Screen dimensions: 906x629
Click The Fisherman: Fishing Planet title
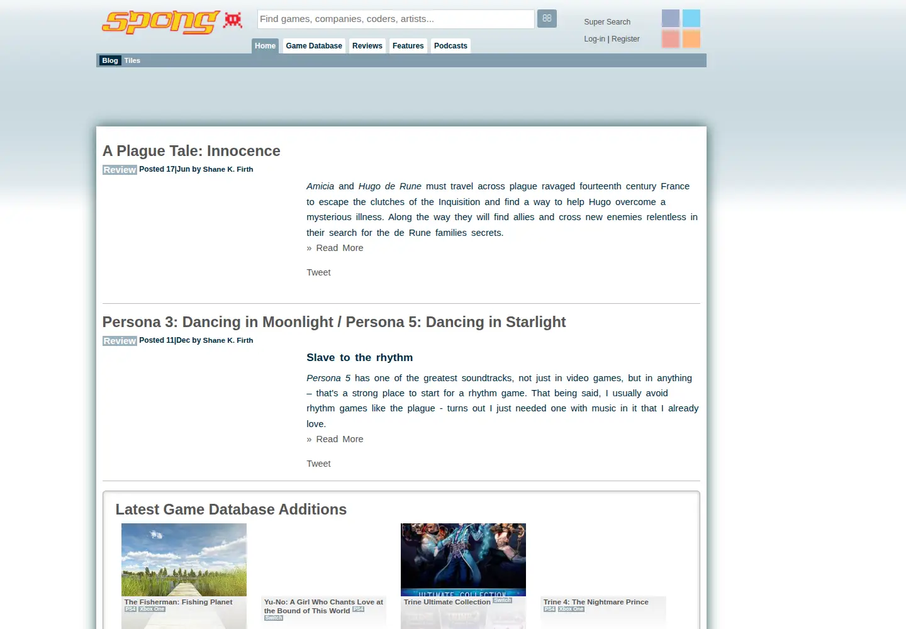pos(178,602)
